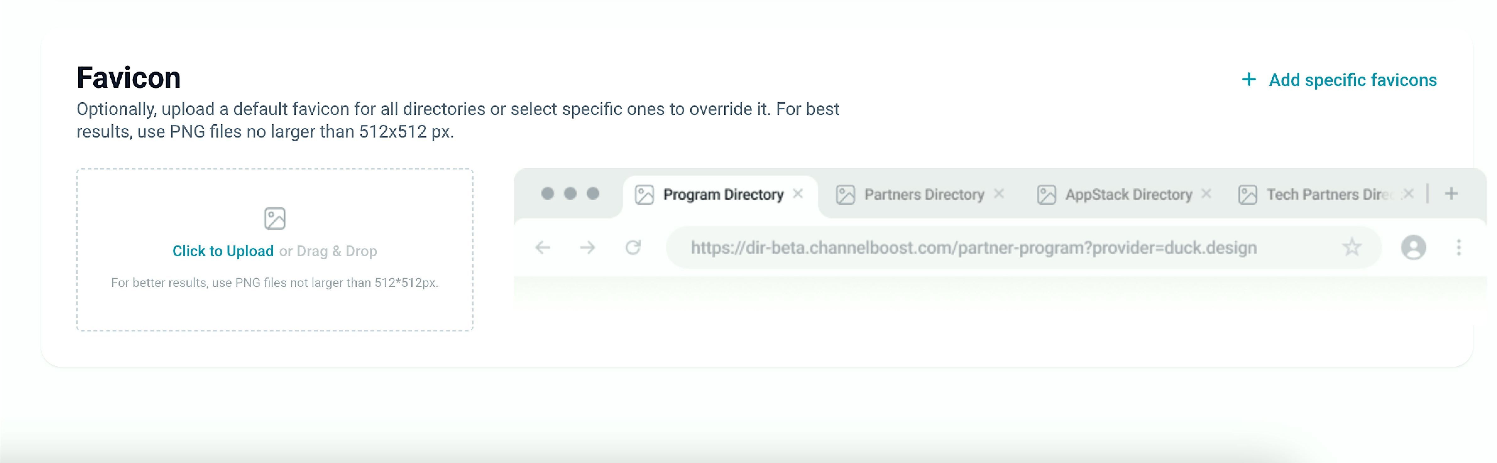
Task: Switch to the AppStack Directory tab
Action: tap(1128, 194)
